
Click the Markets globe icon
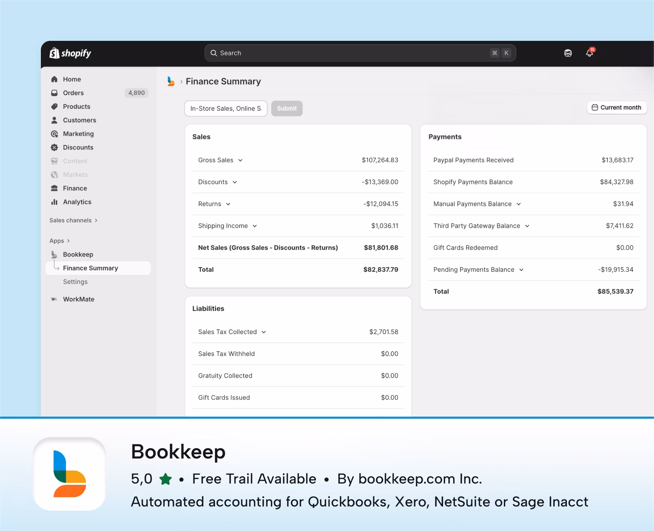click(54, 175)
